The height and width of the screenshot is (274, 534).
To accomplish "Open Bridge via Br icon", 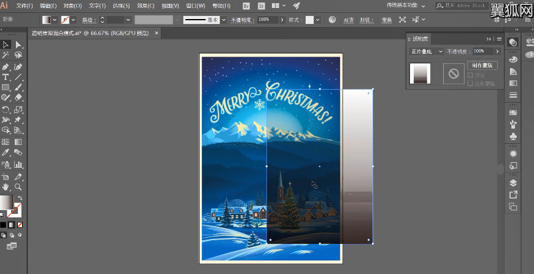I will pos(247,6).
